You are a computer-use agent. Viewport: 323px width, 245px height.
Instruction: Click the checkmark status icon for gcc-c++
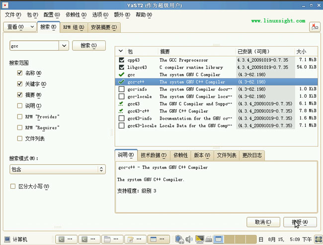point(122,82)
